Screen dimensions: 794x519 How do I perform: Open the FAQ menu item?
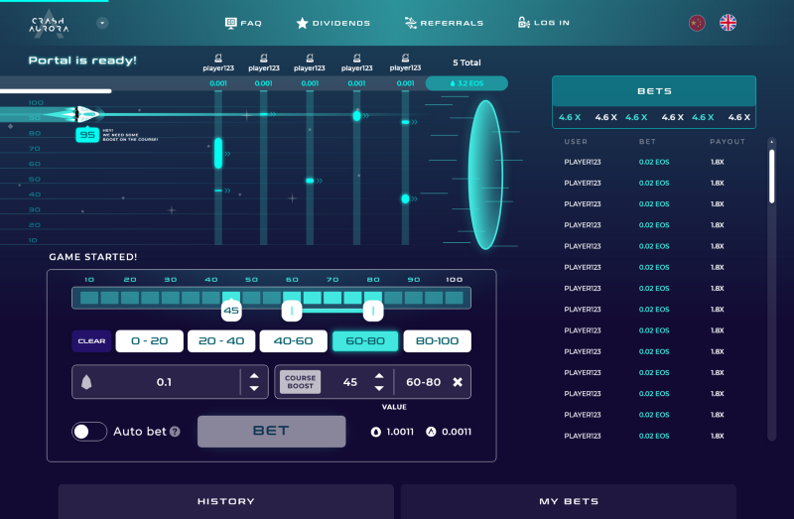[x=243, y=23]
